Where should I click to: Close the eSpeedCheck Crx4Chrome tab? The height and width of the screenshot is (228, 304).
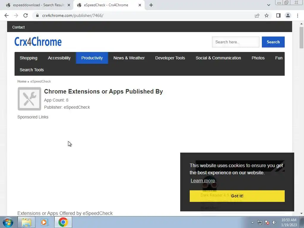[x=140, y=5]
